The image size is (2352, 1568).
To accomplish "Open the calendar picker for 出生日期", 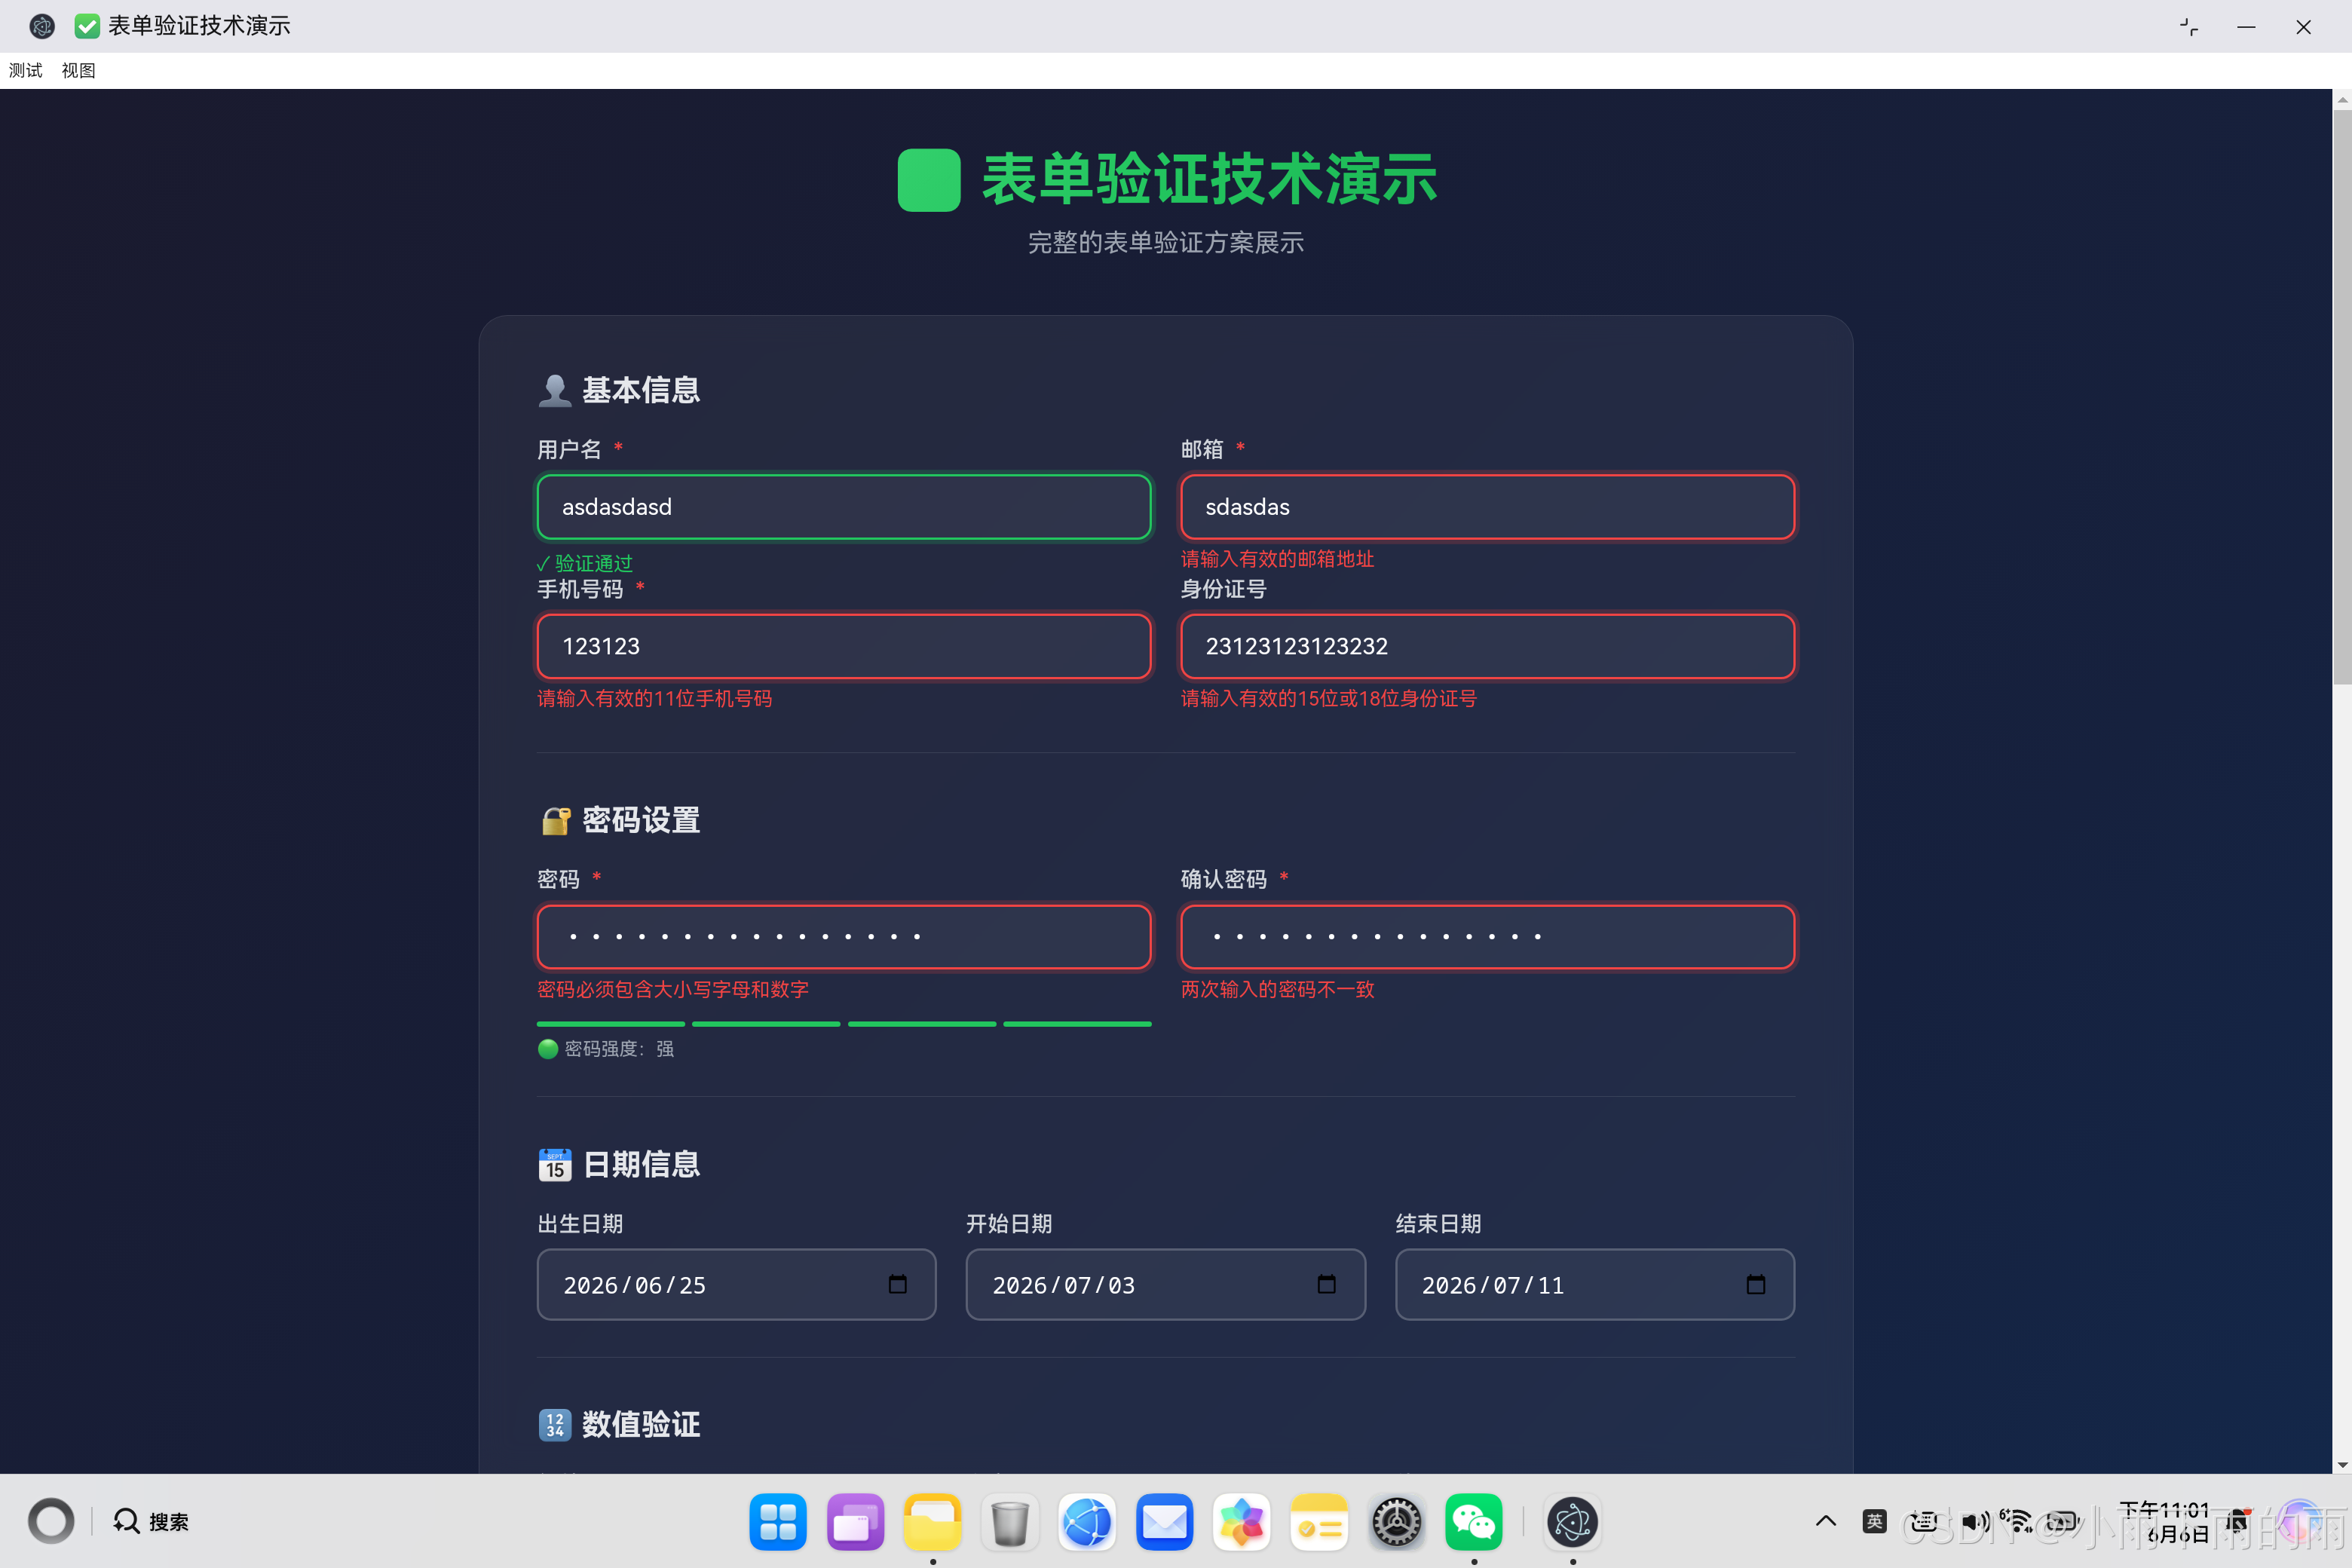I will 898,1284.
